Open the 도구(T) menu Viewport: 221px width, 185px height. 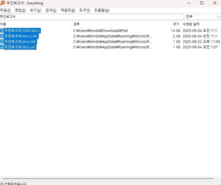point(84,10)
